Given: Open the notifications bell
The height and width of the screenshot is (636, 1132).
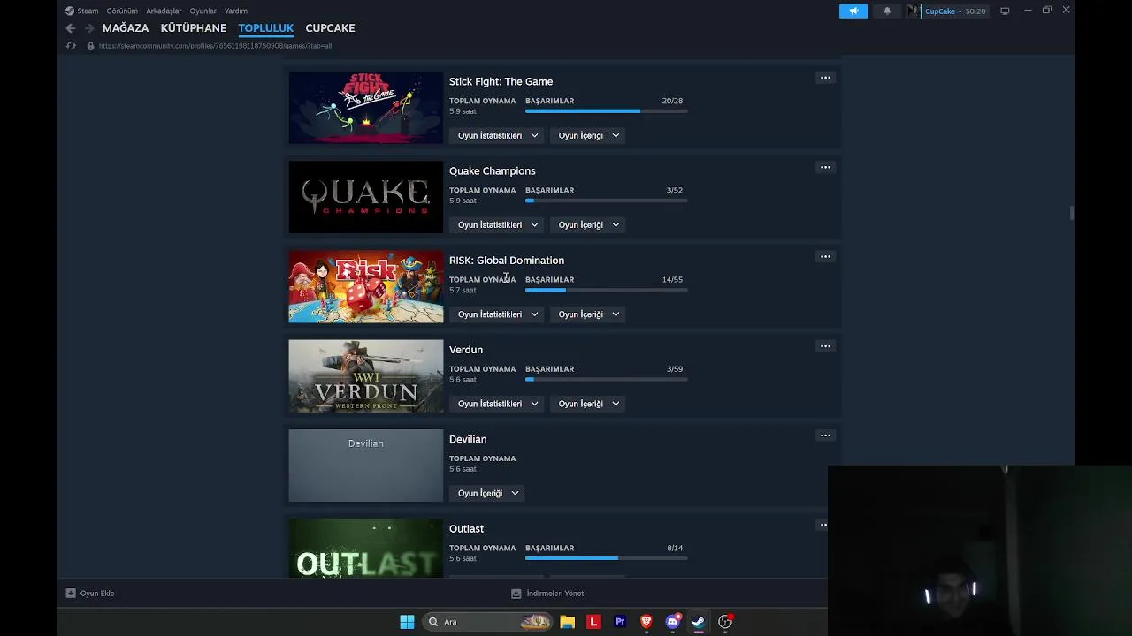Looking at the screenshot, I should [x=887, y=11].
